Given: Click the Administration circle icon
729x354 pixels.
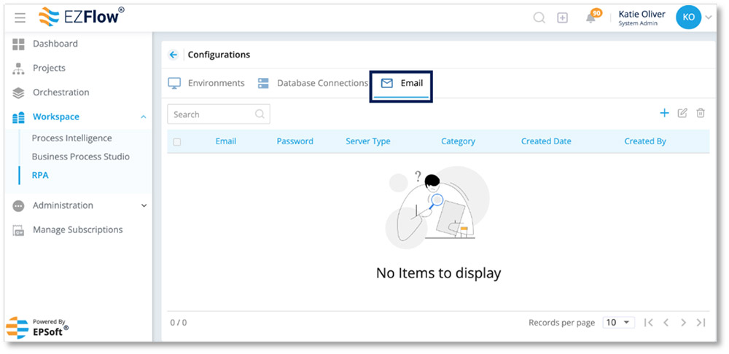Looking at the screenshot, I should pos(18,206).
